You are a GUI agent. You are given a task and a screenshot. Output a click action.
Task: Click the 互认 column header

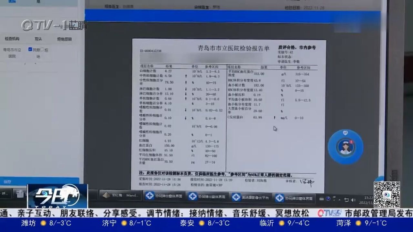(x=38, y=39)
